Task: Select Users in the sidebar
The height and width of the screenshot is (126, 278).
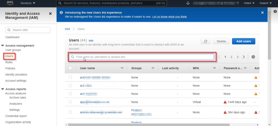Action: 9,56
